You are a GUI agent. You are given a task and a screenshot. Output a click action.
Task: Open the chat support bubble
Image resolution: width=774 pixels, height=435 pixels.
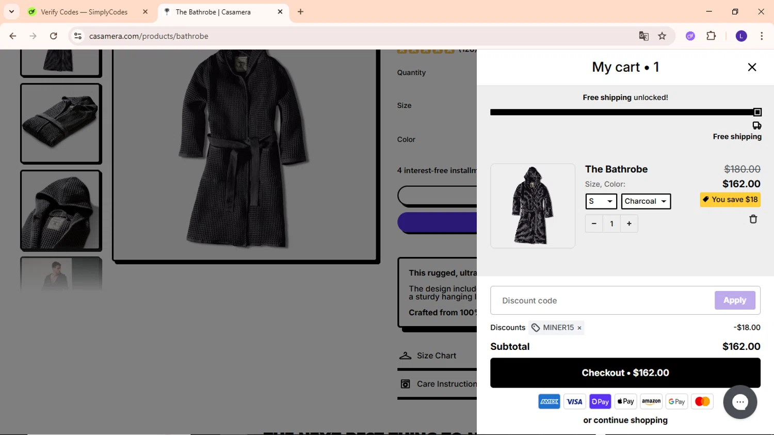740,402
